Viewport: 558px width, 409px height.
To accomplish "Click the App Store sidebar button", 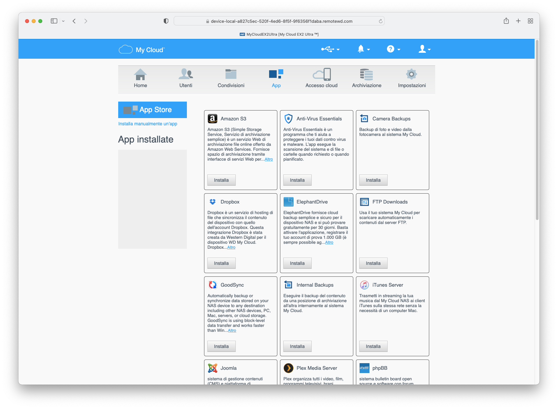I will (x=153, y=110).
